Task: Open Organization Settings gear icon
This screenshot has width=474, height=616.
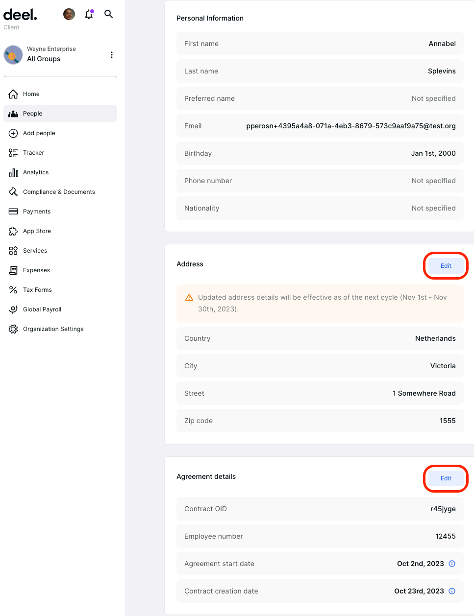Action: (x=13, y=329)
